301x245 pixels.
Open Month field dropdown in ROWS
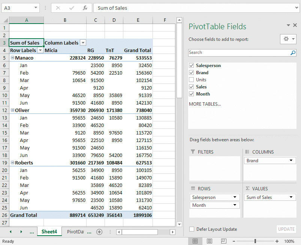pyautogui.click(x=235, y=205)
